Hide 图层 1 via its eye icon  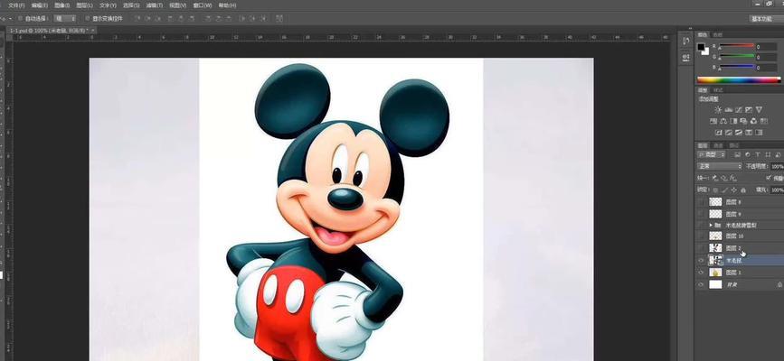701,273
